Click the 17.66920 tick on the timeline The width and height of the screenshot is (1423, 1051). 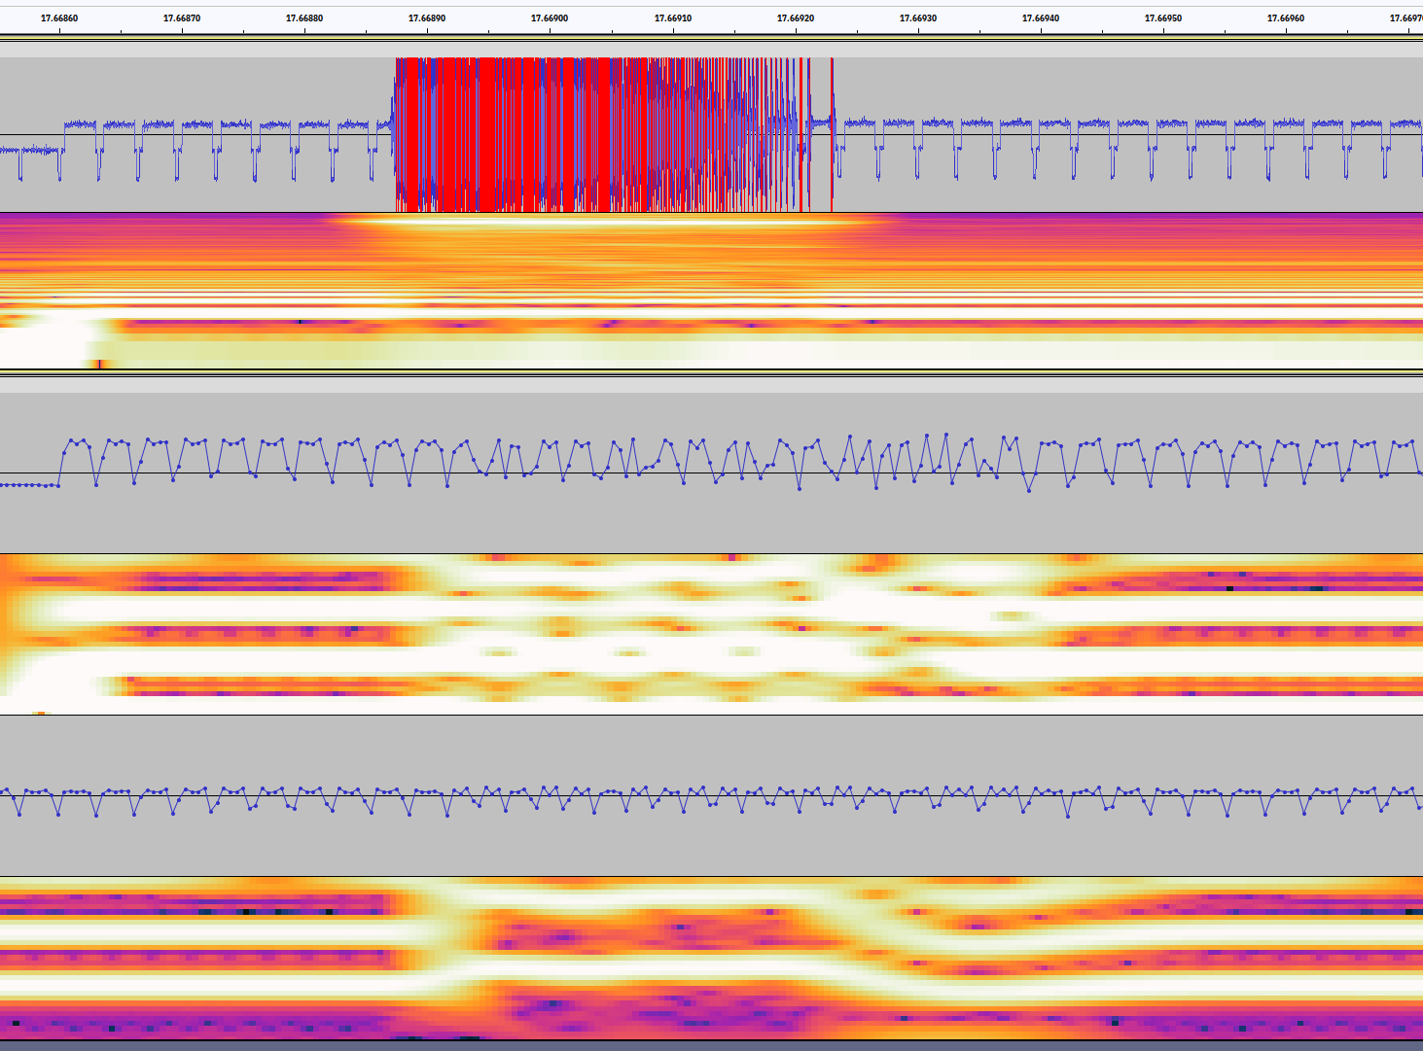796,18
